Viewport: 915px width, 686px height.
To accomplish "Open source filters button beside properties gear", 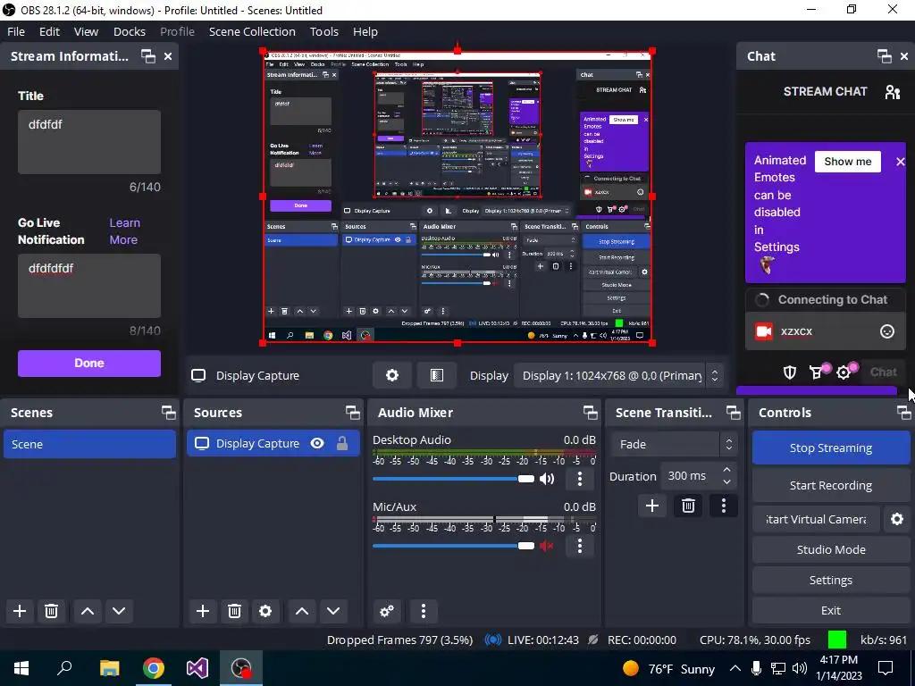I will 436,375.
